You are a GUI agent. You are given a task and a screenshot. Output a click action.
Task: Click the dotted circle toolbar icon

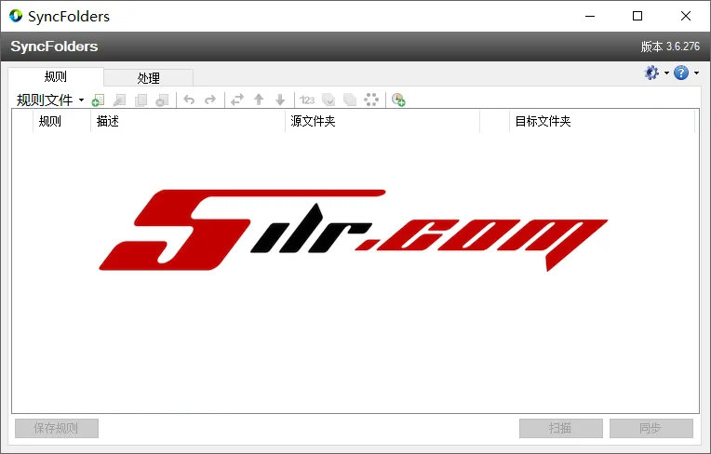click(x=371, y=100)
